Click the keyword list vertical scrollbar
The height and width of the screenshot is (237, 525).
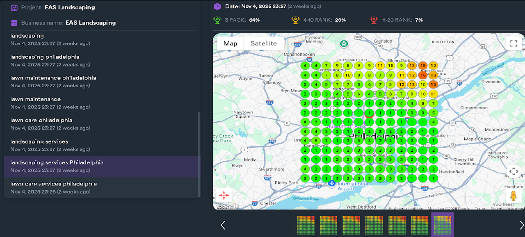[x=199, y=154]
